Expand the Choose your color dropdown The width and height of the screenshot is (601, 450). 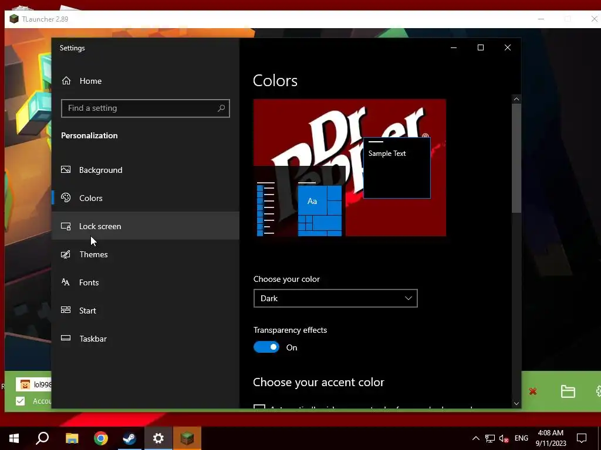pos(335,298)
